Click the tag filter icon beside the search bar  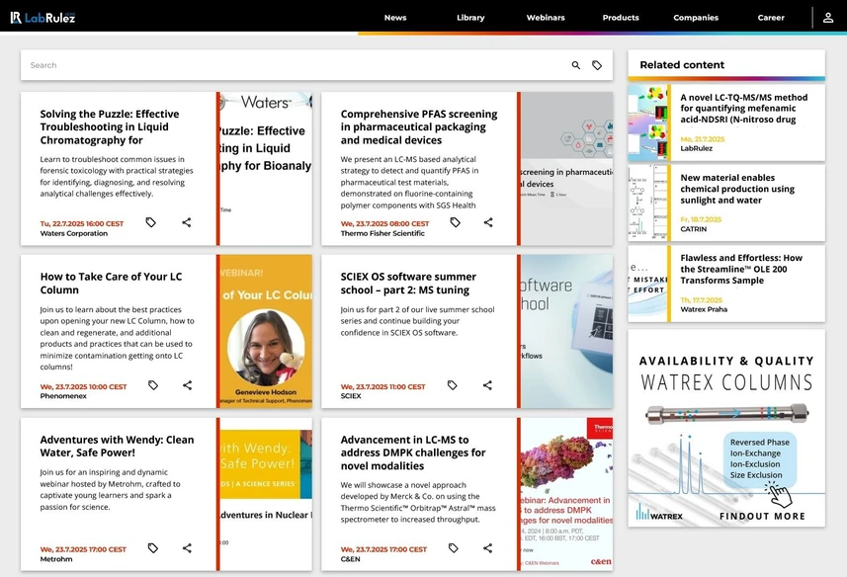tap(597, 65)
